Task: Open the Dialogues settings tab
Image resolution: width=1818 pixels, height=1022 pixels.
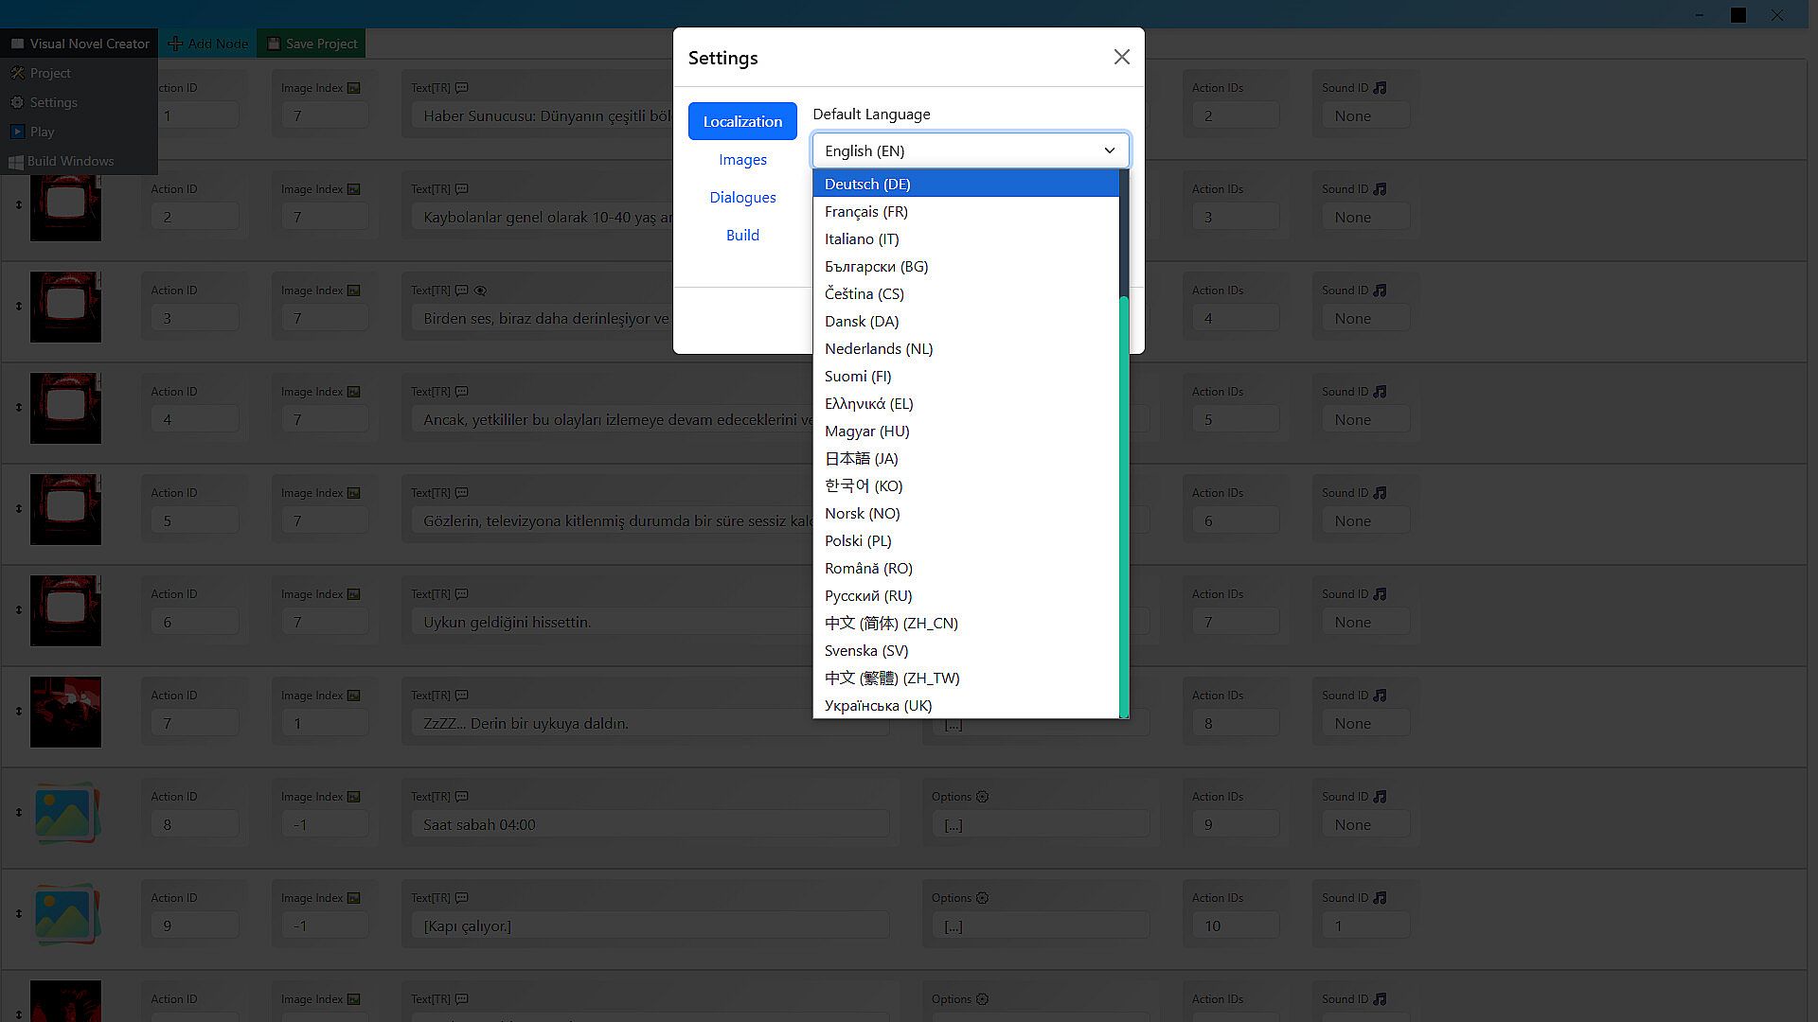Action: click(x=742, y=197)
